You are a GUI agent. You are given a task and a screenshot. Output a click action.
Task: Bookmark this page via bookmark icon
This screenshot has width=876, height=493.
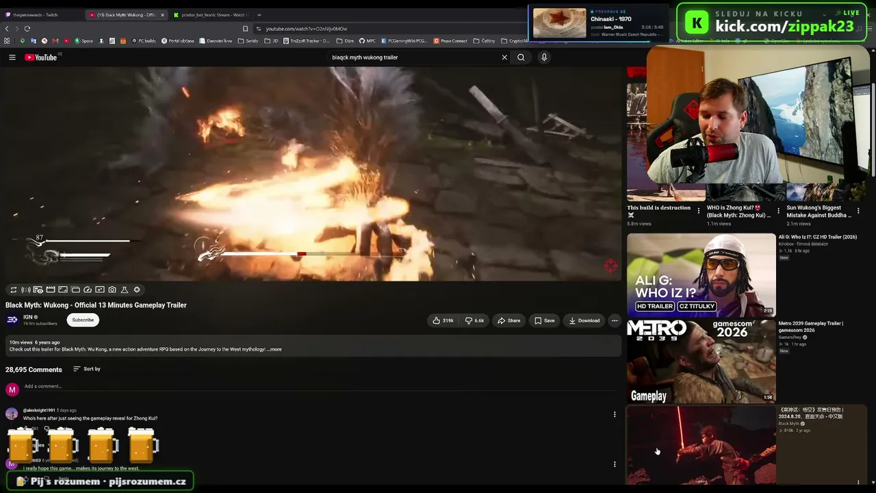(245, 29)
